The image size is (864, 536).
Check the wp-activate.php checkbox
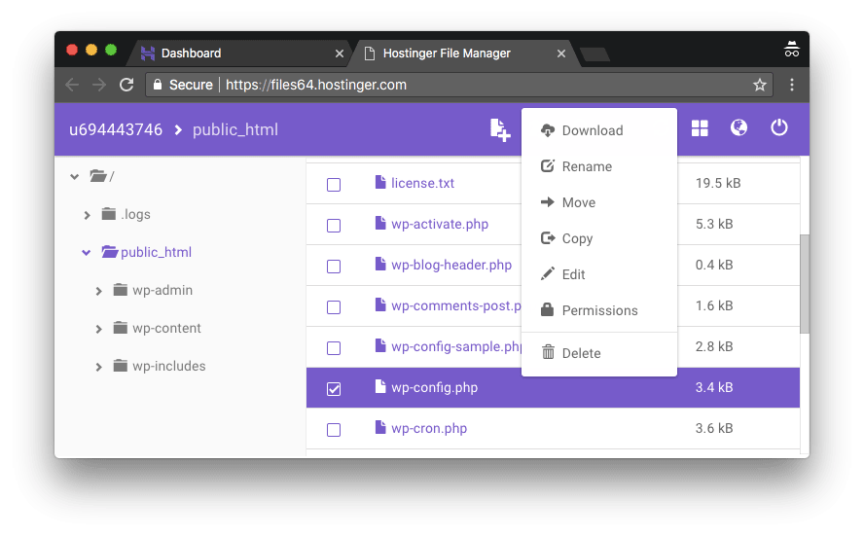click(334, 226)
